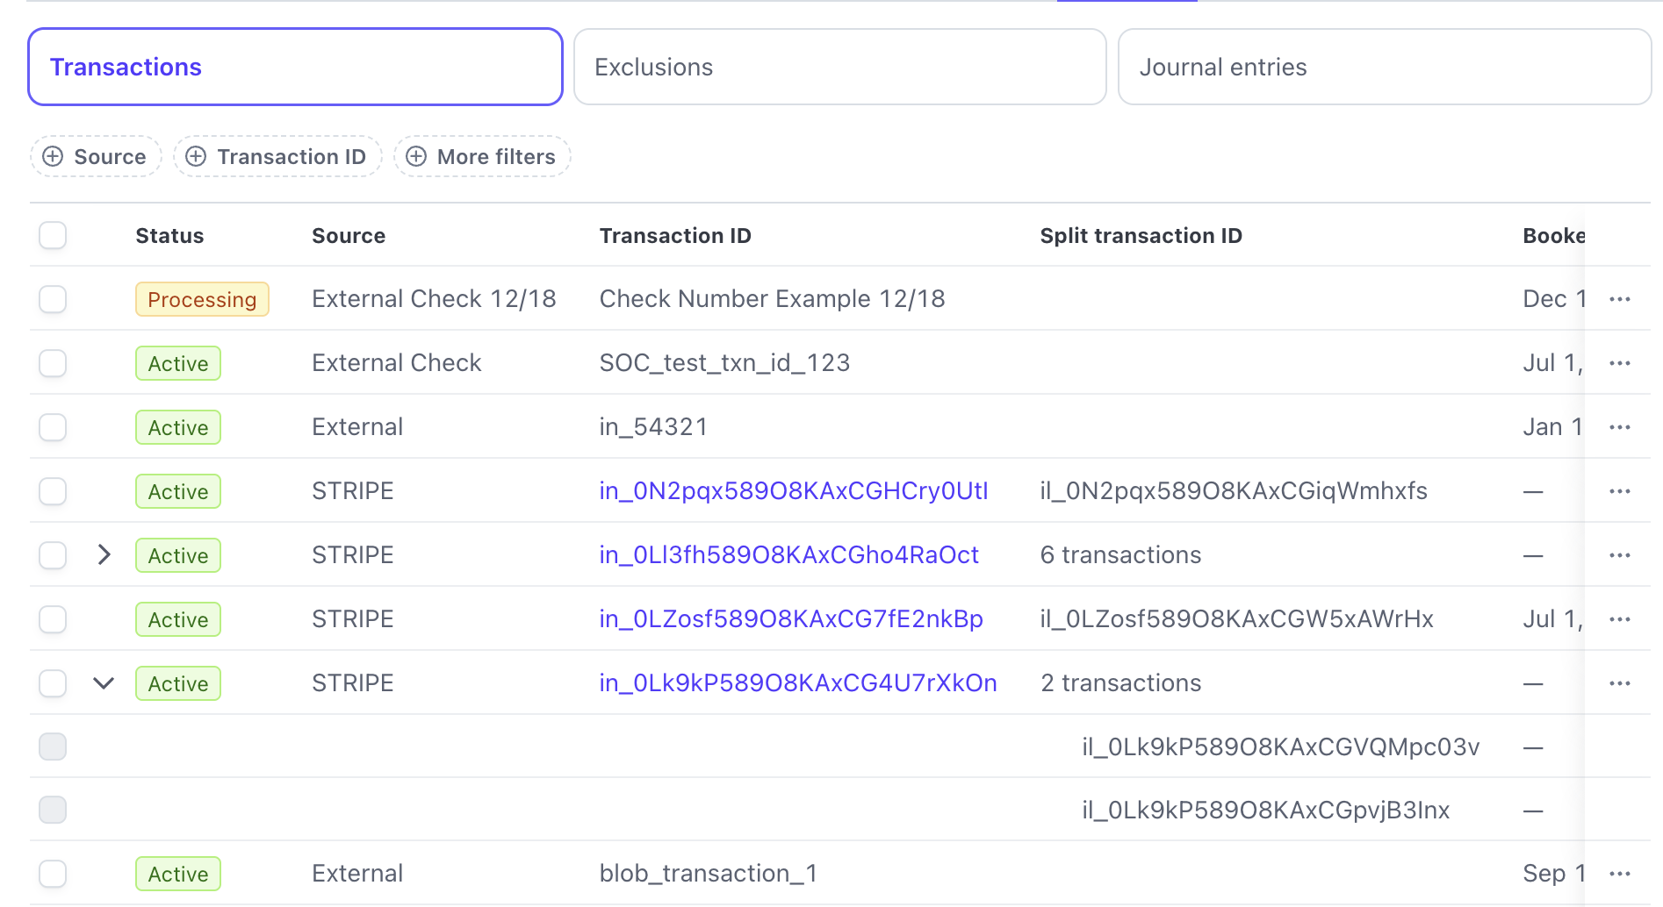
Task: Check the blob_transaction_1 row checkbox
Action: click(53, 873)
